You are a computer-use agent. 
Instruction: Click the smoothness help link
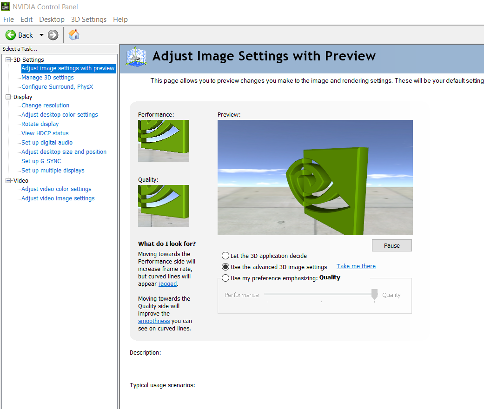pos(154,321)
